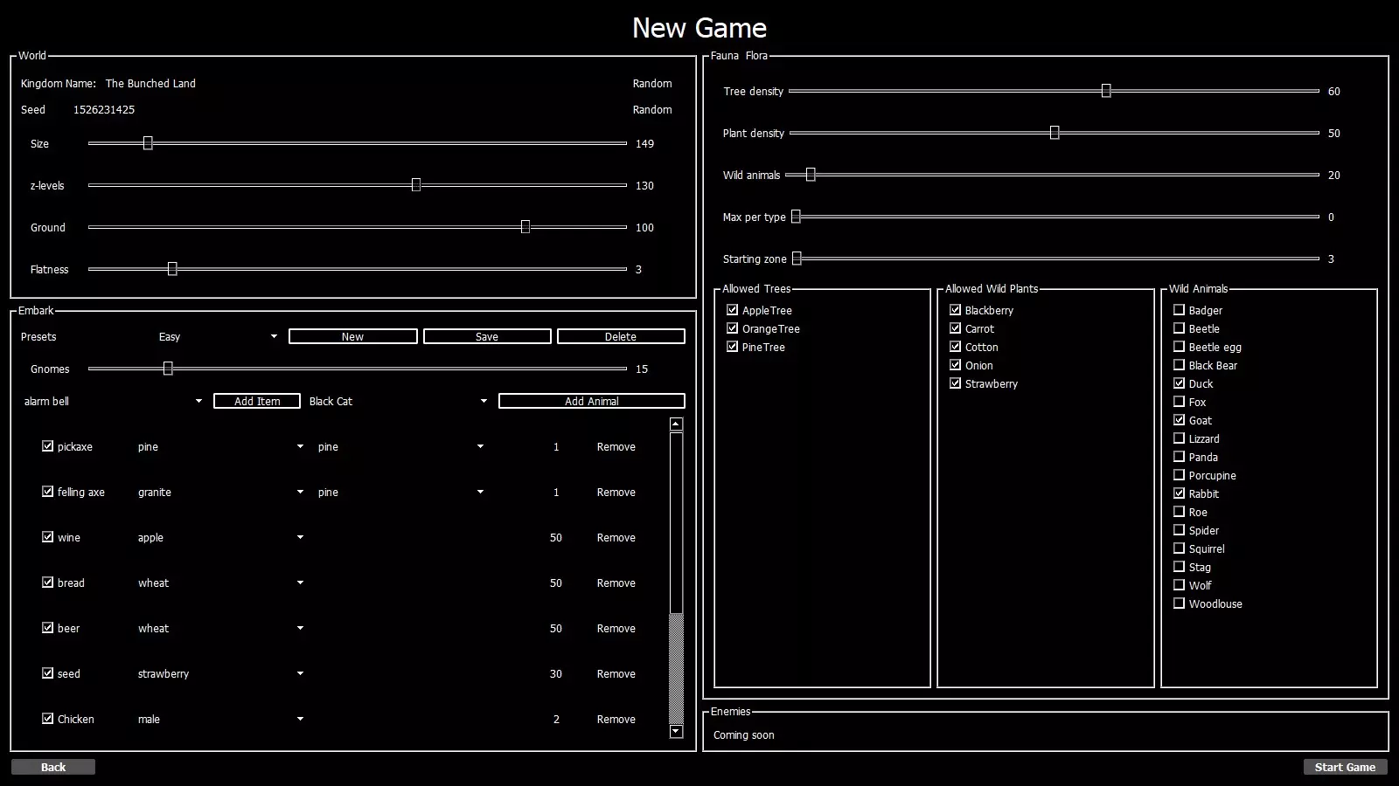Screen dimensions: 1399x786
Task: Click the Wild animals slider handle
Action: point(811,175)
